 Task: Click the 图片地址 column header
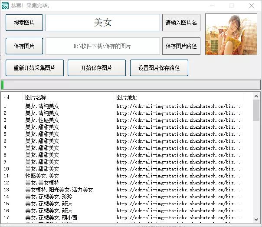click(179, 97)
